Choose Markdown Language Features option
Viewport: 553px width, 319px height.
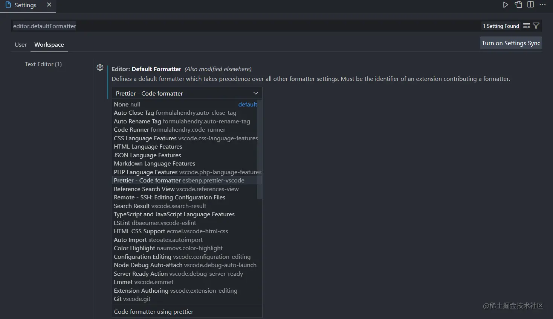185,164
